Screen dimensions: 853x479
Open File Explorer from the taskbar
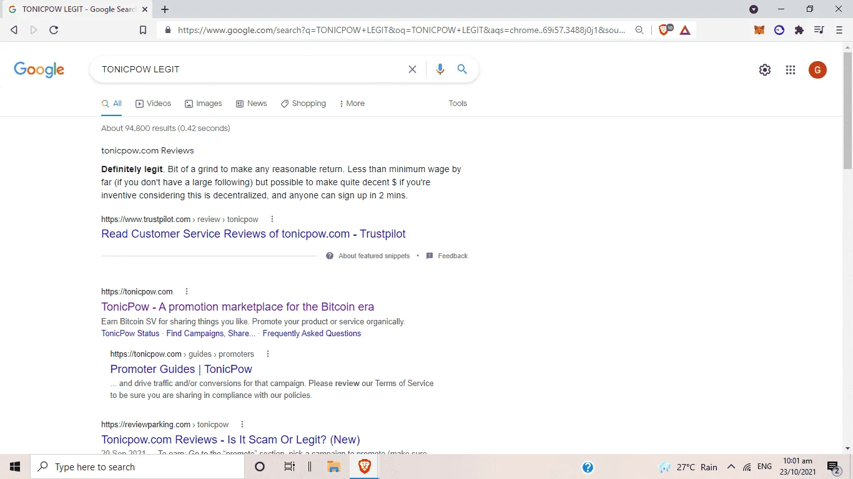pos(333,467)
